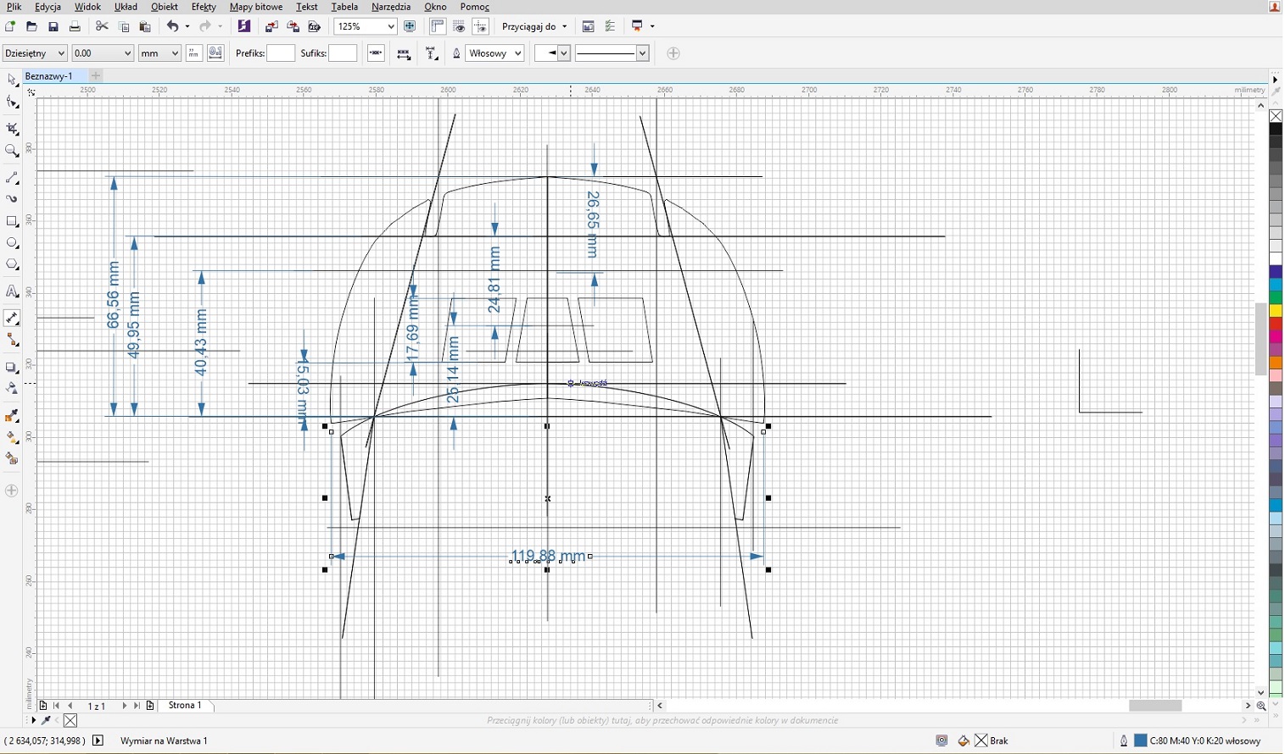Click the Przyciągaj do button

point(534,27)
